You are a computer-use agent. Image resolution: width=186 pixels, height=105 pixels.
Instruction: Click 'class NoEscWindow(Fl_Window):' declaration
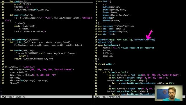[x=22, y=40]
